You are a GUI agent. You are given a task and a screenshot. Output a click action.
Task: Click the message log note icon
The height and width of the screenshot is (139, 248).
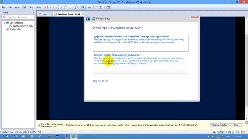[243, 132]
